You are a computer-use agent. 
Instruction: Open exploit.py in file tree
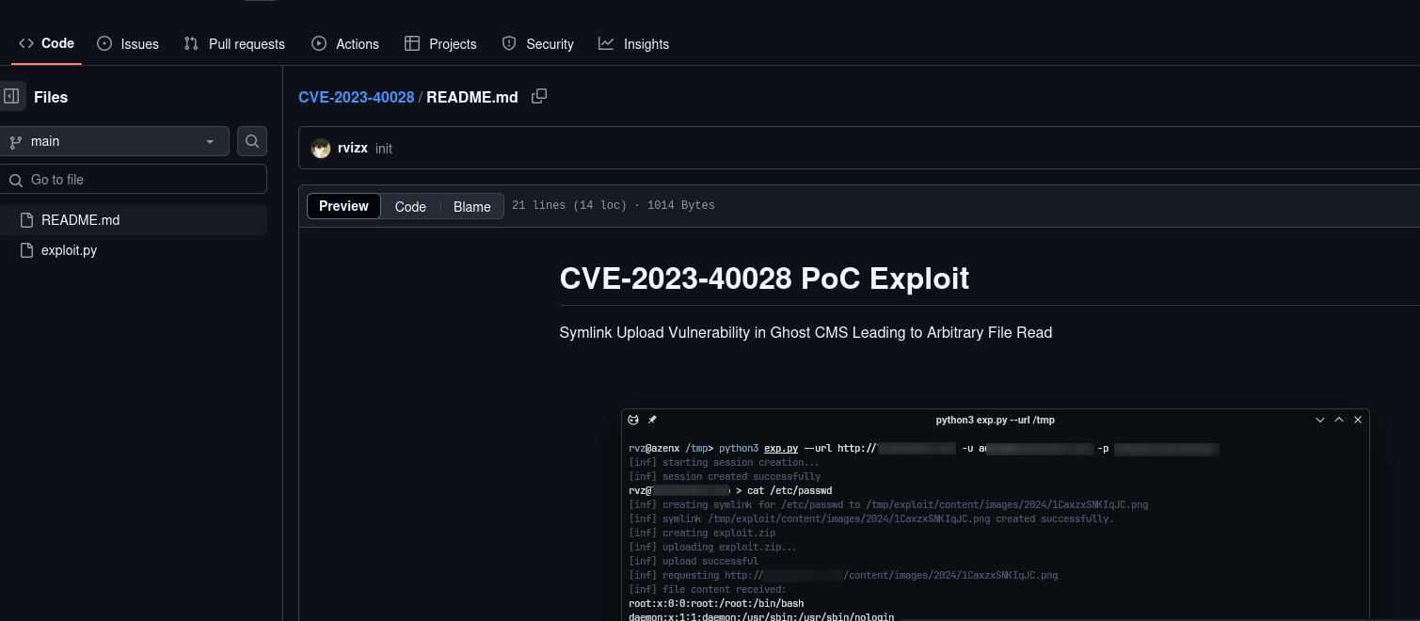click(134, 250)
